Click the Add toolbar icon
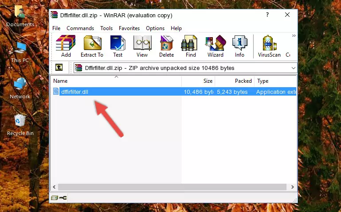The width and height of the screenshot is (341, 212). tap(66, 46)
